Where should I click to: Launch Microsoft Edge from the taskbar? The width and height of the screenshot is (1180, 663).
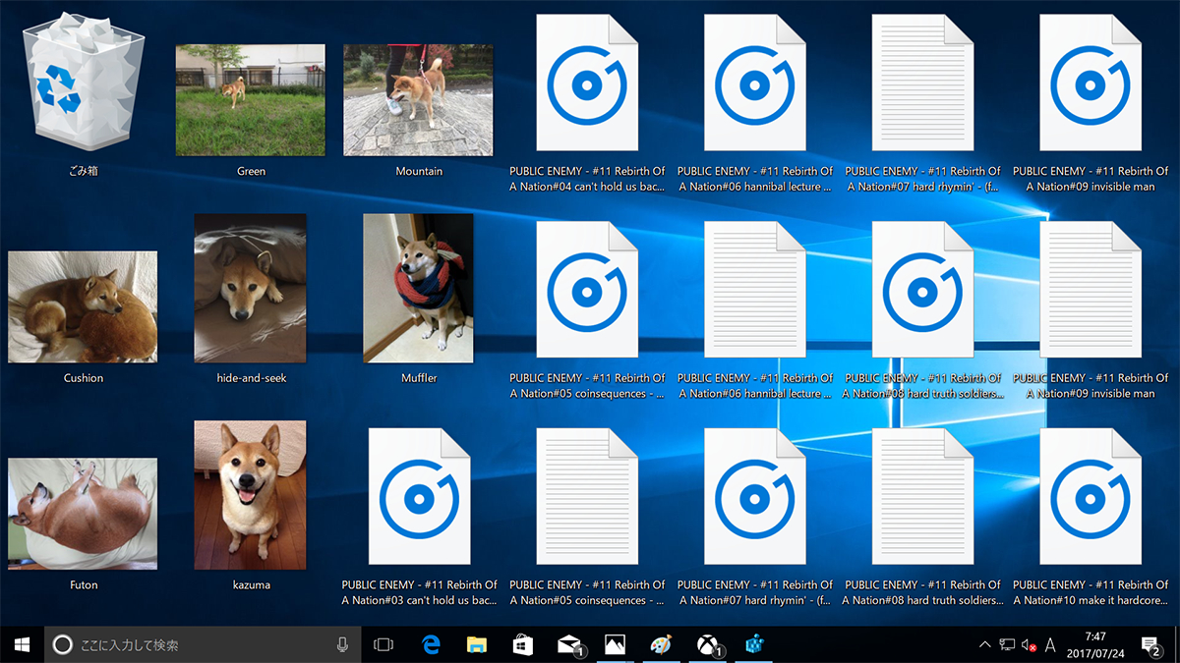coord(431,645)
